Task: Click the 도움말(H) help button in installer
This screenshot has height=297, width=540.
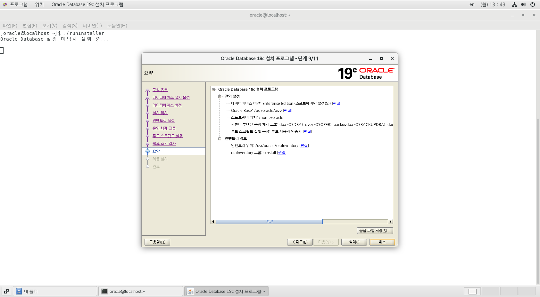Action: tap(157, 242)
